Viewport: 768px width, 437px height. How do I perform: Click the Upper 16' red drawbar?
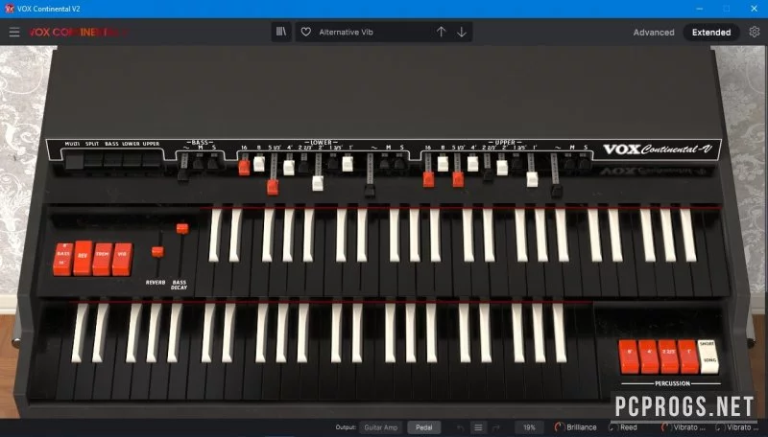pyautogui.click(x=428, y=179)
